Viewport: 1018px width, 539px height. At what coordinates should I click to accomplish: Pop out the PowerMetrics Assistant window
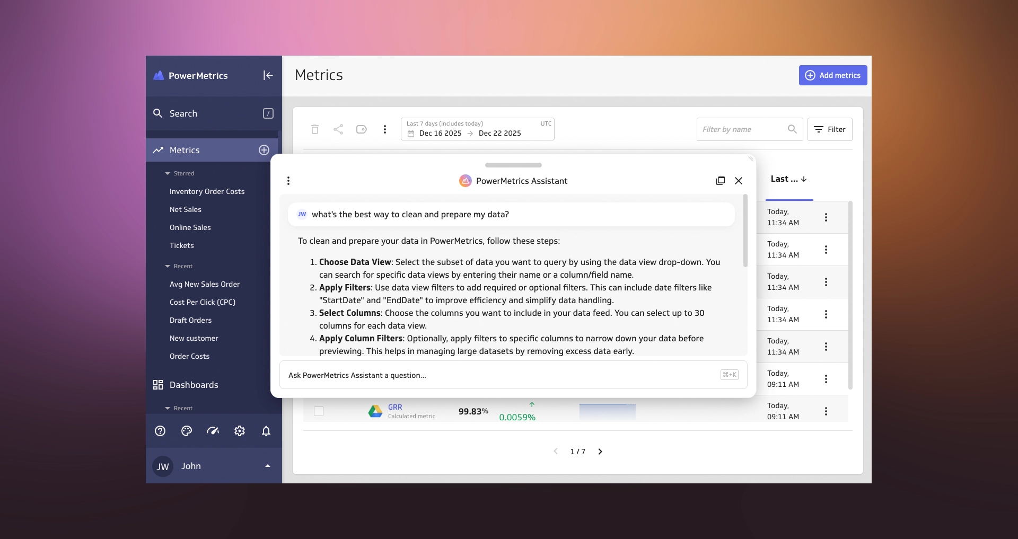721,181
